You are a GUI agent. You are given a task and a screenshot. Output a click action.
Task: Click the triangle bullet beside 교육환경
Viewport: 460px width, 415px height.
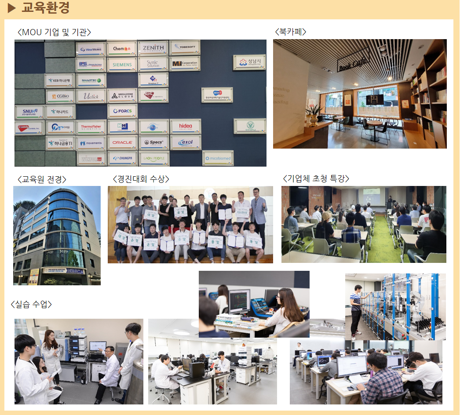12,8
